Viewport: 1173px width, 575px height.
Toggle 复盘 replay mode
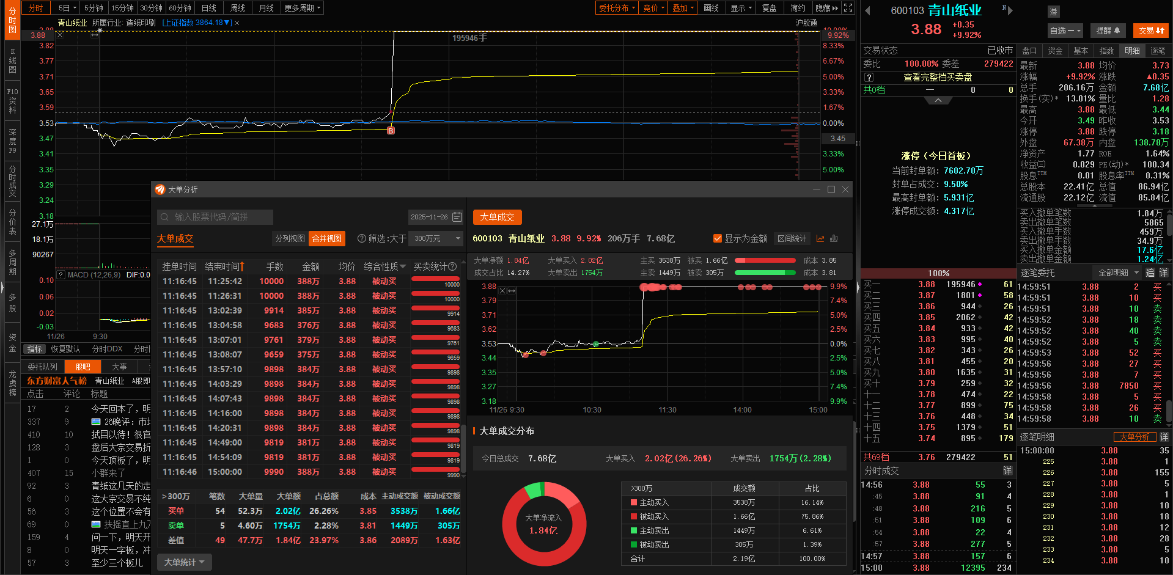click(769, 8)
